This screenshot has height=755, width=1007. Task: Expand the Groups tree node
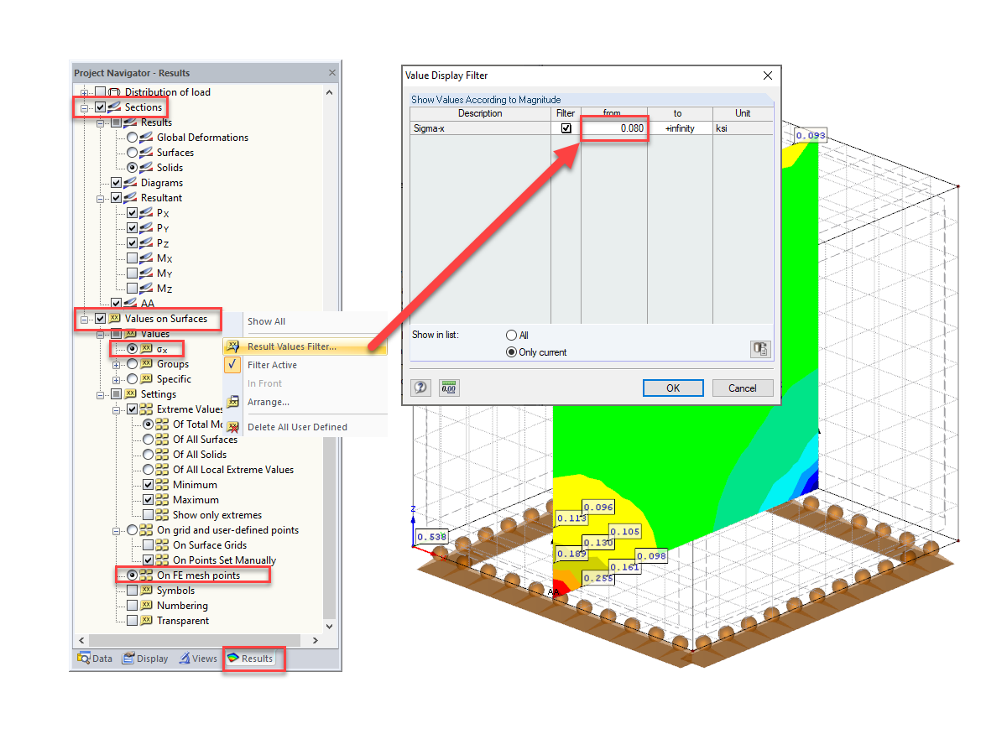click(x=116, y=365)
